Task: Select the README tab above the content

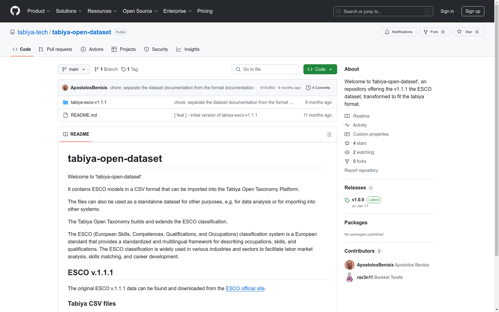Action: 76,134
